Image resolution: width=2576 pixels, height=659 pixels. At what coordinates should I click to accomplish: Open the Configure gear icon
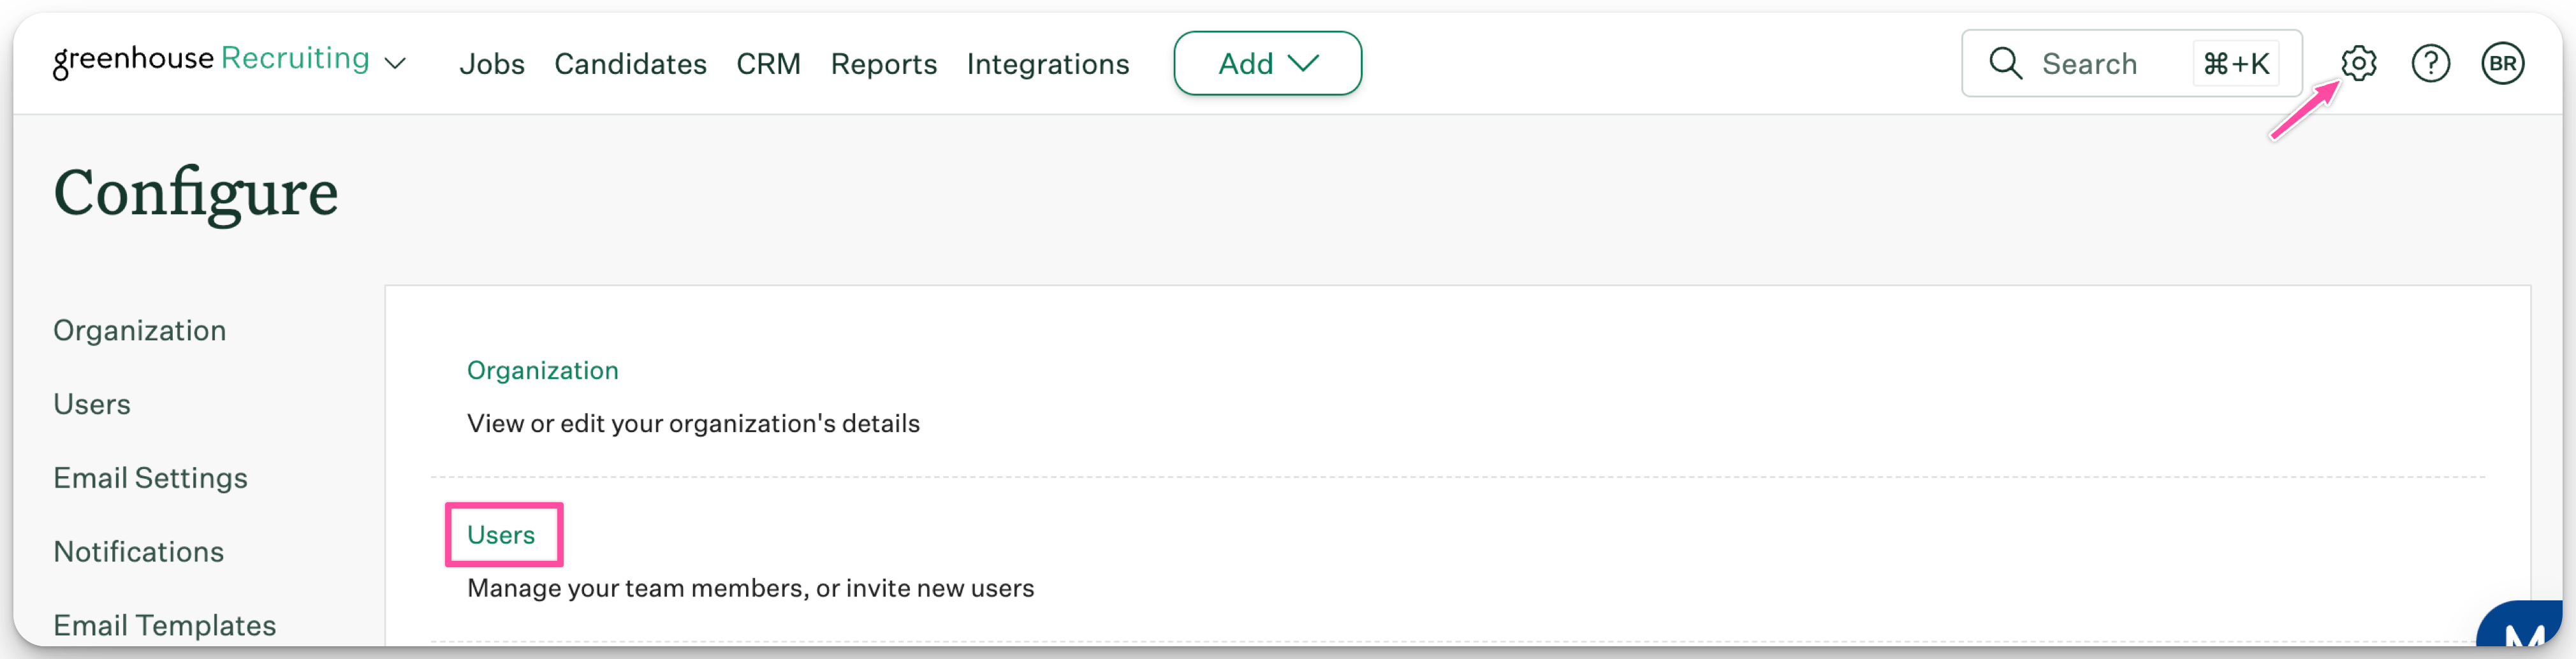pos(2358,63)
